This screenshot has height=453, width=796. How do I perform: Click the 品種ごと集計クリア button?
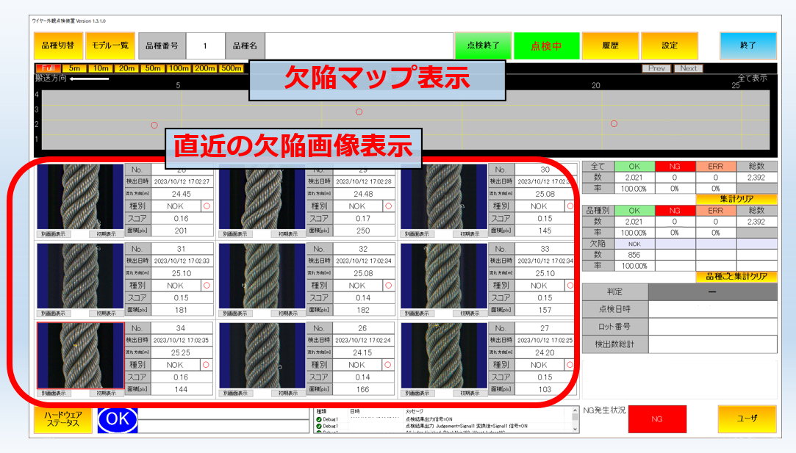click(x=736, y=277)
